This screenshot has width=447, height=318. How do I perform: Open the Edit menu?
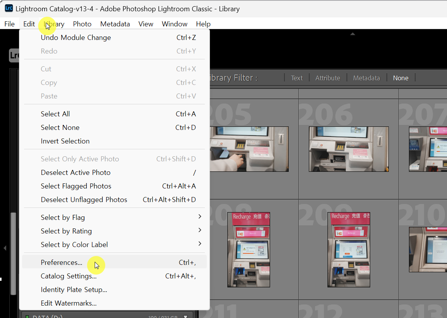tap(29, 24)
